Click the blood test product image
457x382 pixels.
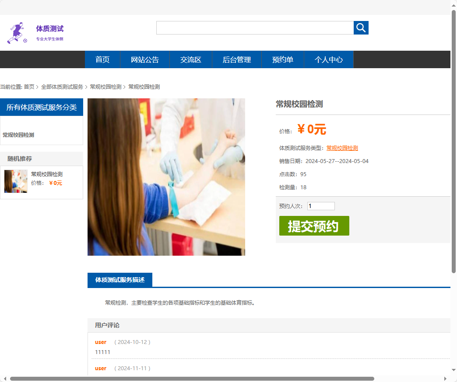click(x=166, y=177)
